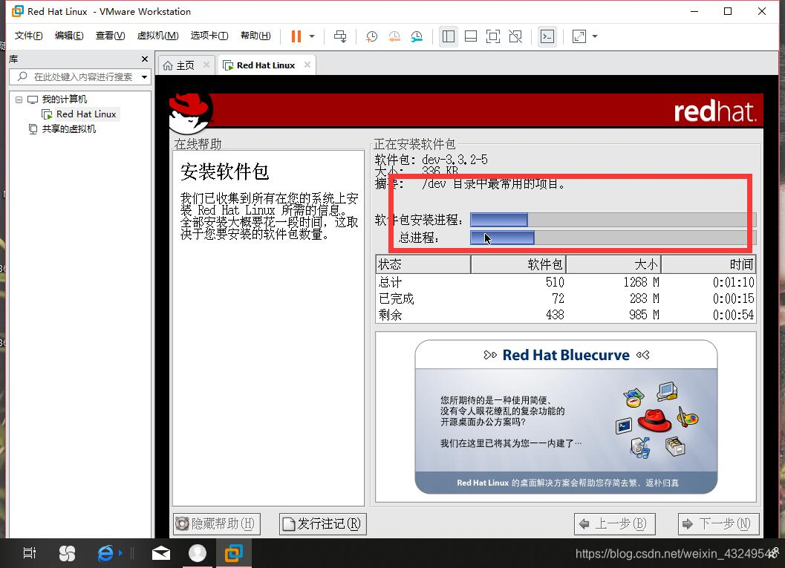Click the Red Hat Bluecurve banner image
This screenshot has width=785, height=568.
click(x=566, y=417)
